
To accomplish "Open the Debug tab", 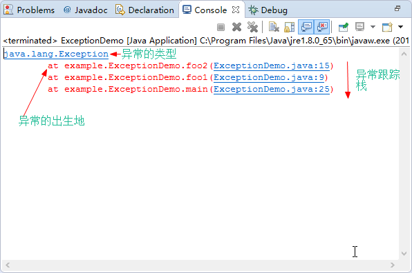I will [268, 10].
